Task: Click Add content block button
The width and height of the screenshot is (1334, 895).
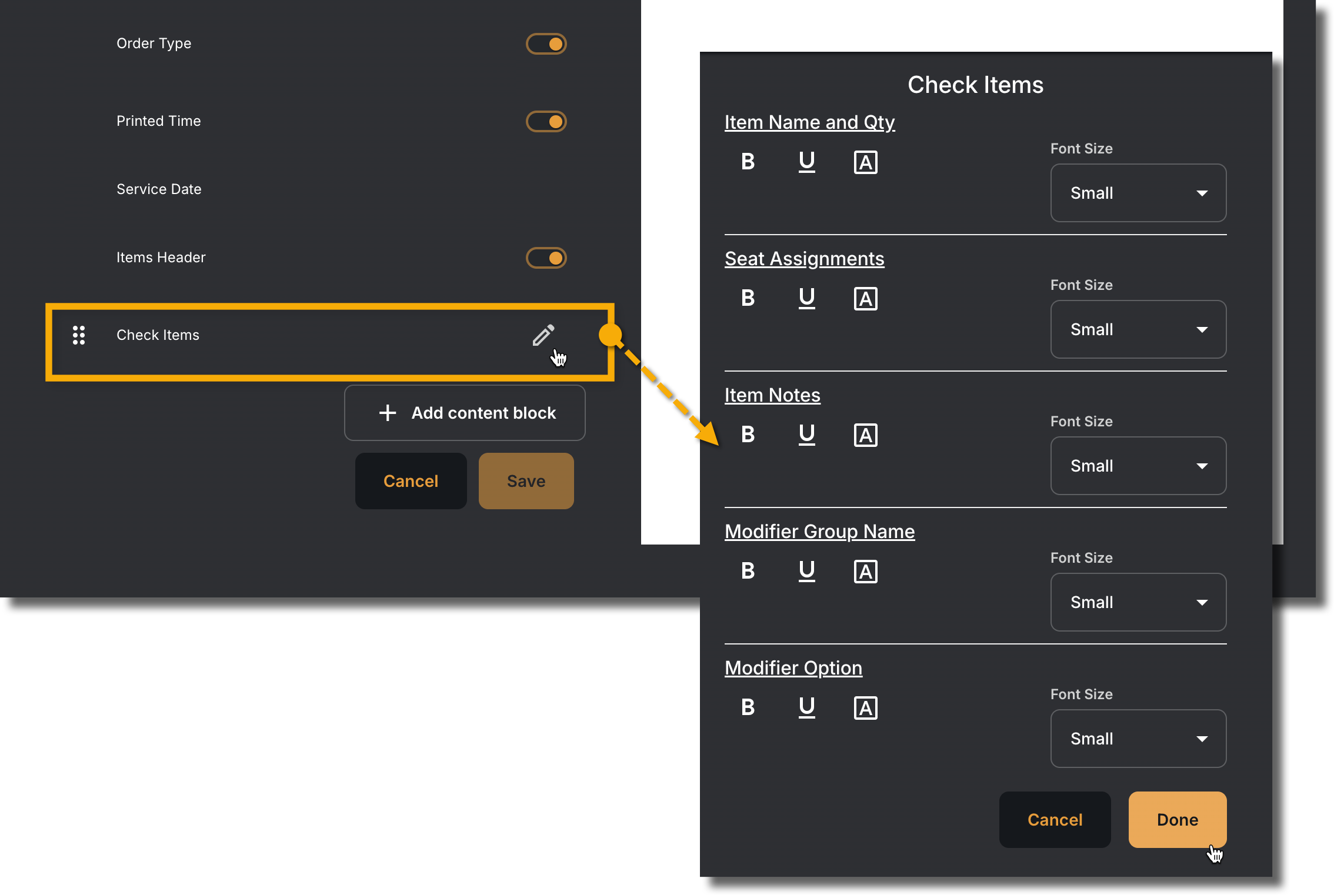Action: (465, 413)
